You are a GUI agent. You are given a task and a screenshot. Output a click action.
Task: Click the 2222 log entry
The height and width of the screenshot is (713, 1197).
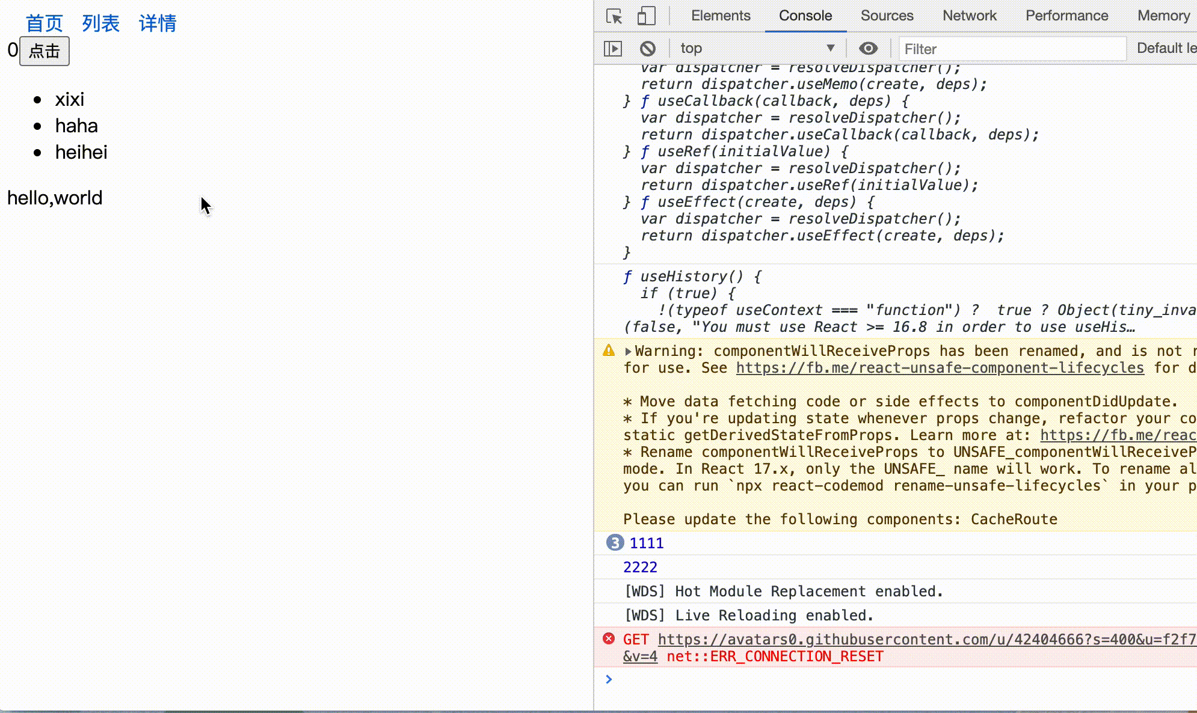(640, 568)
